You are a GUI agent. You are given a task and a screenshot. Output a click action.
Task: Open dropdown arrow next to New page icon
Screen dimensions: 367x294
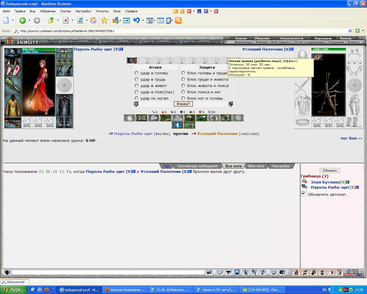click(x=13, y=20)
